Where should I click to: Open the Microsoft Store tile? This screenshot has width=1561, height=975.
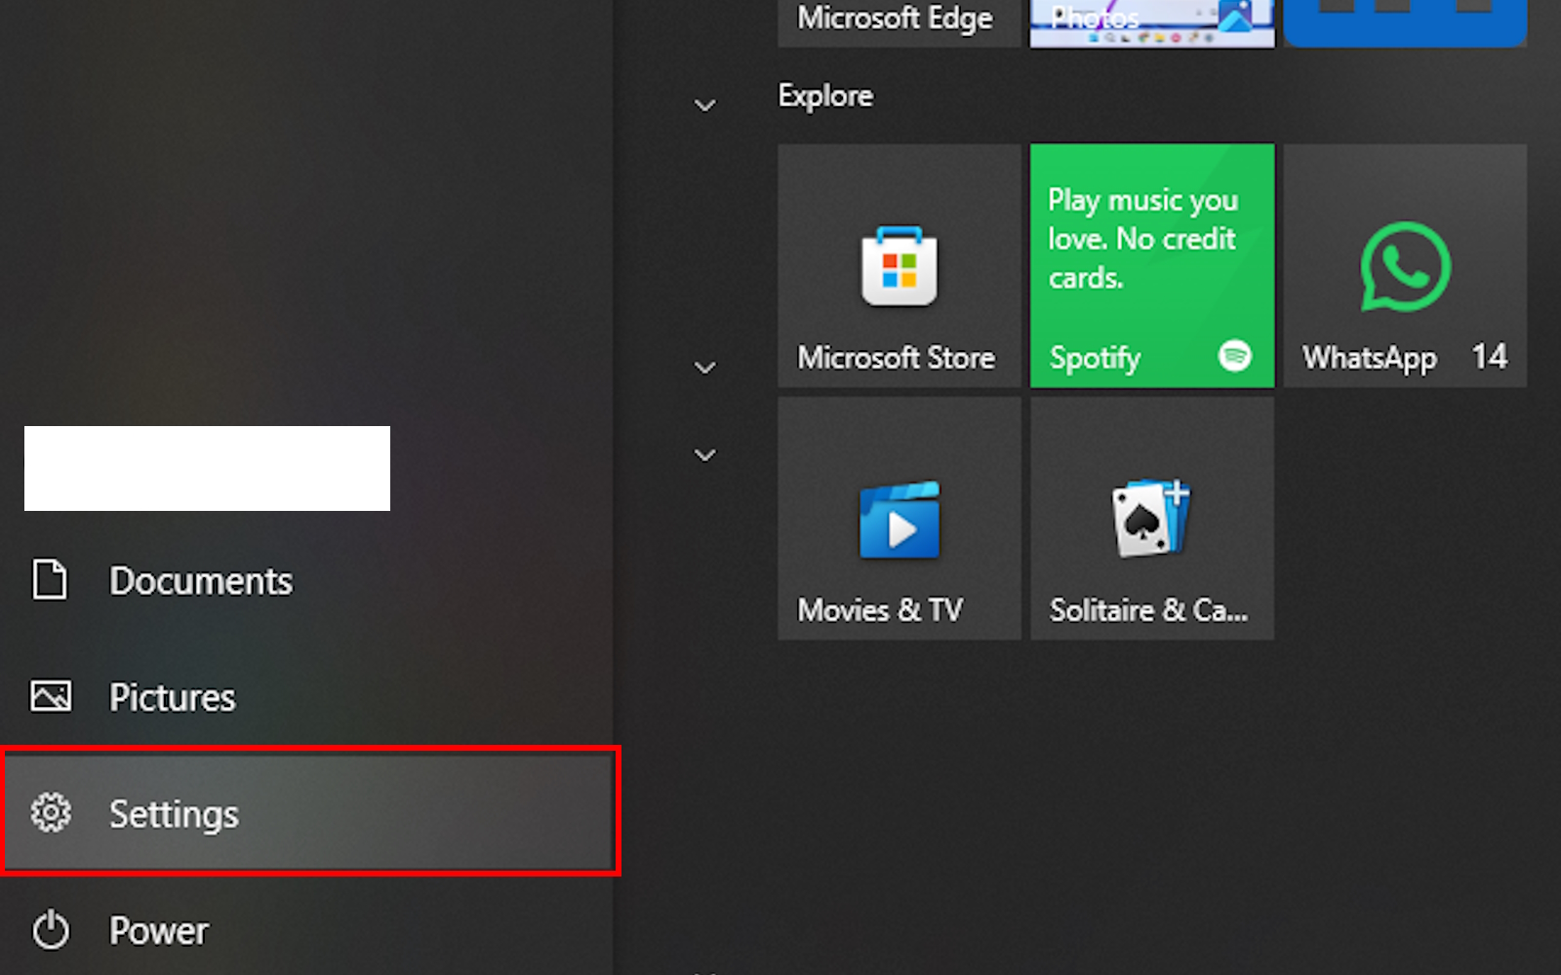(x=900, y=265)
